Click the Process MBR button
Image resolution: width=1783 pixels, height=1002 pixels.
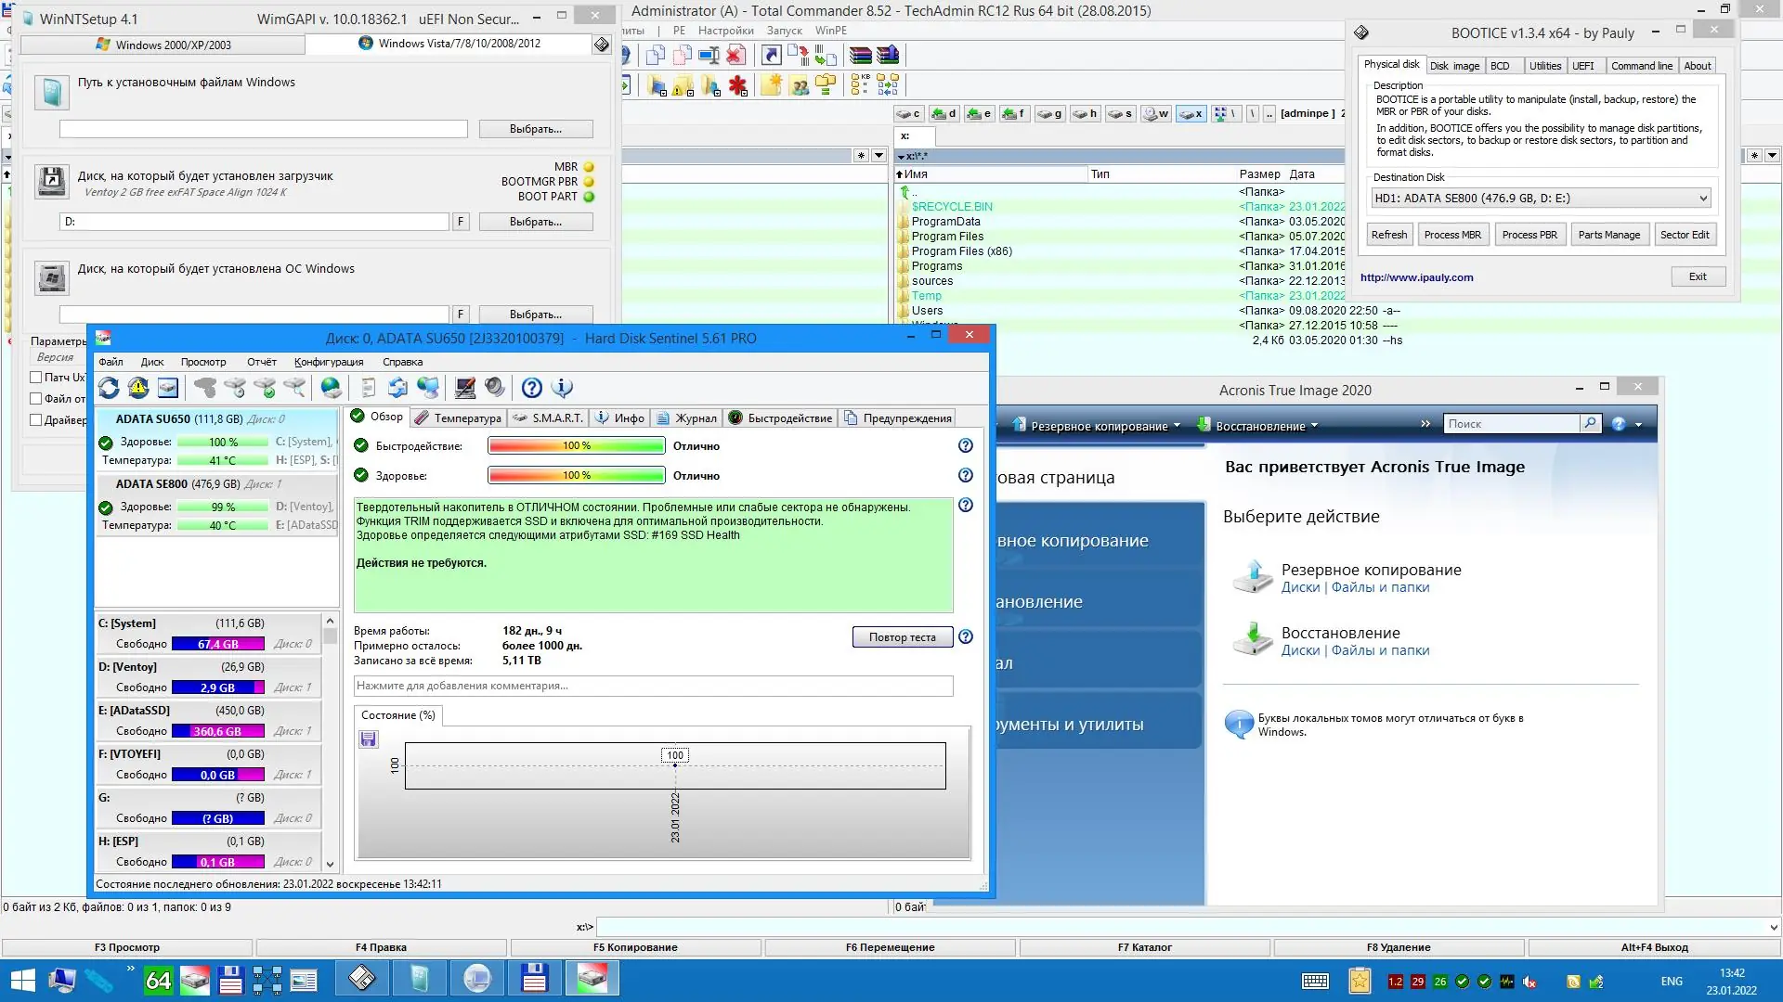point(1452,235)
